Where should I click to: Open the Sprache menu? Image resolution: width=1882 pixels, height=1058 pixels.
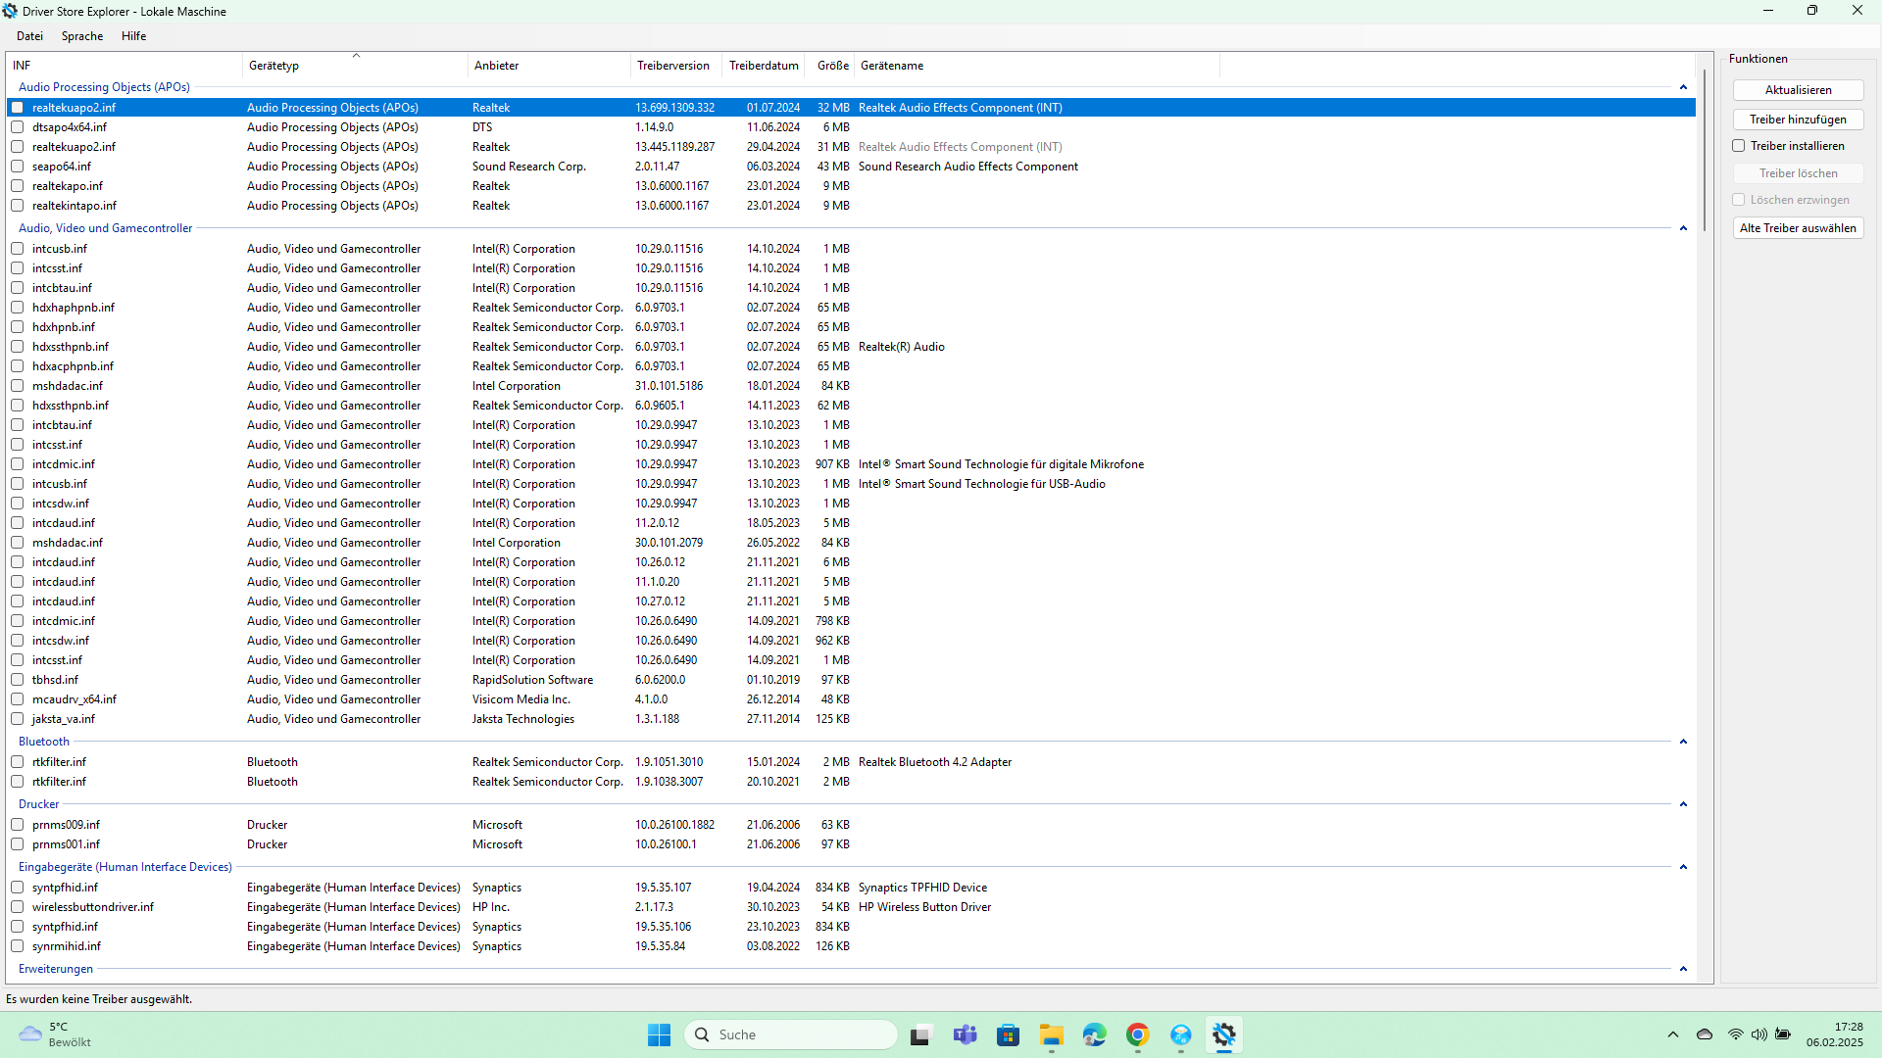click(82, 36)
